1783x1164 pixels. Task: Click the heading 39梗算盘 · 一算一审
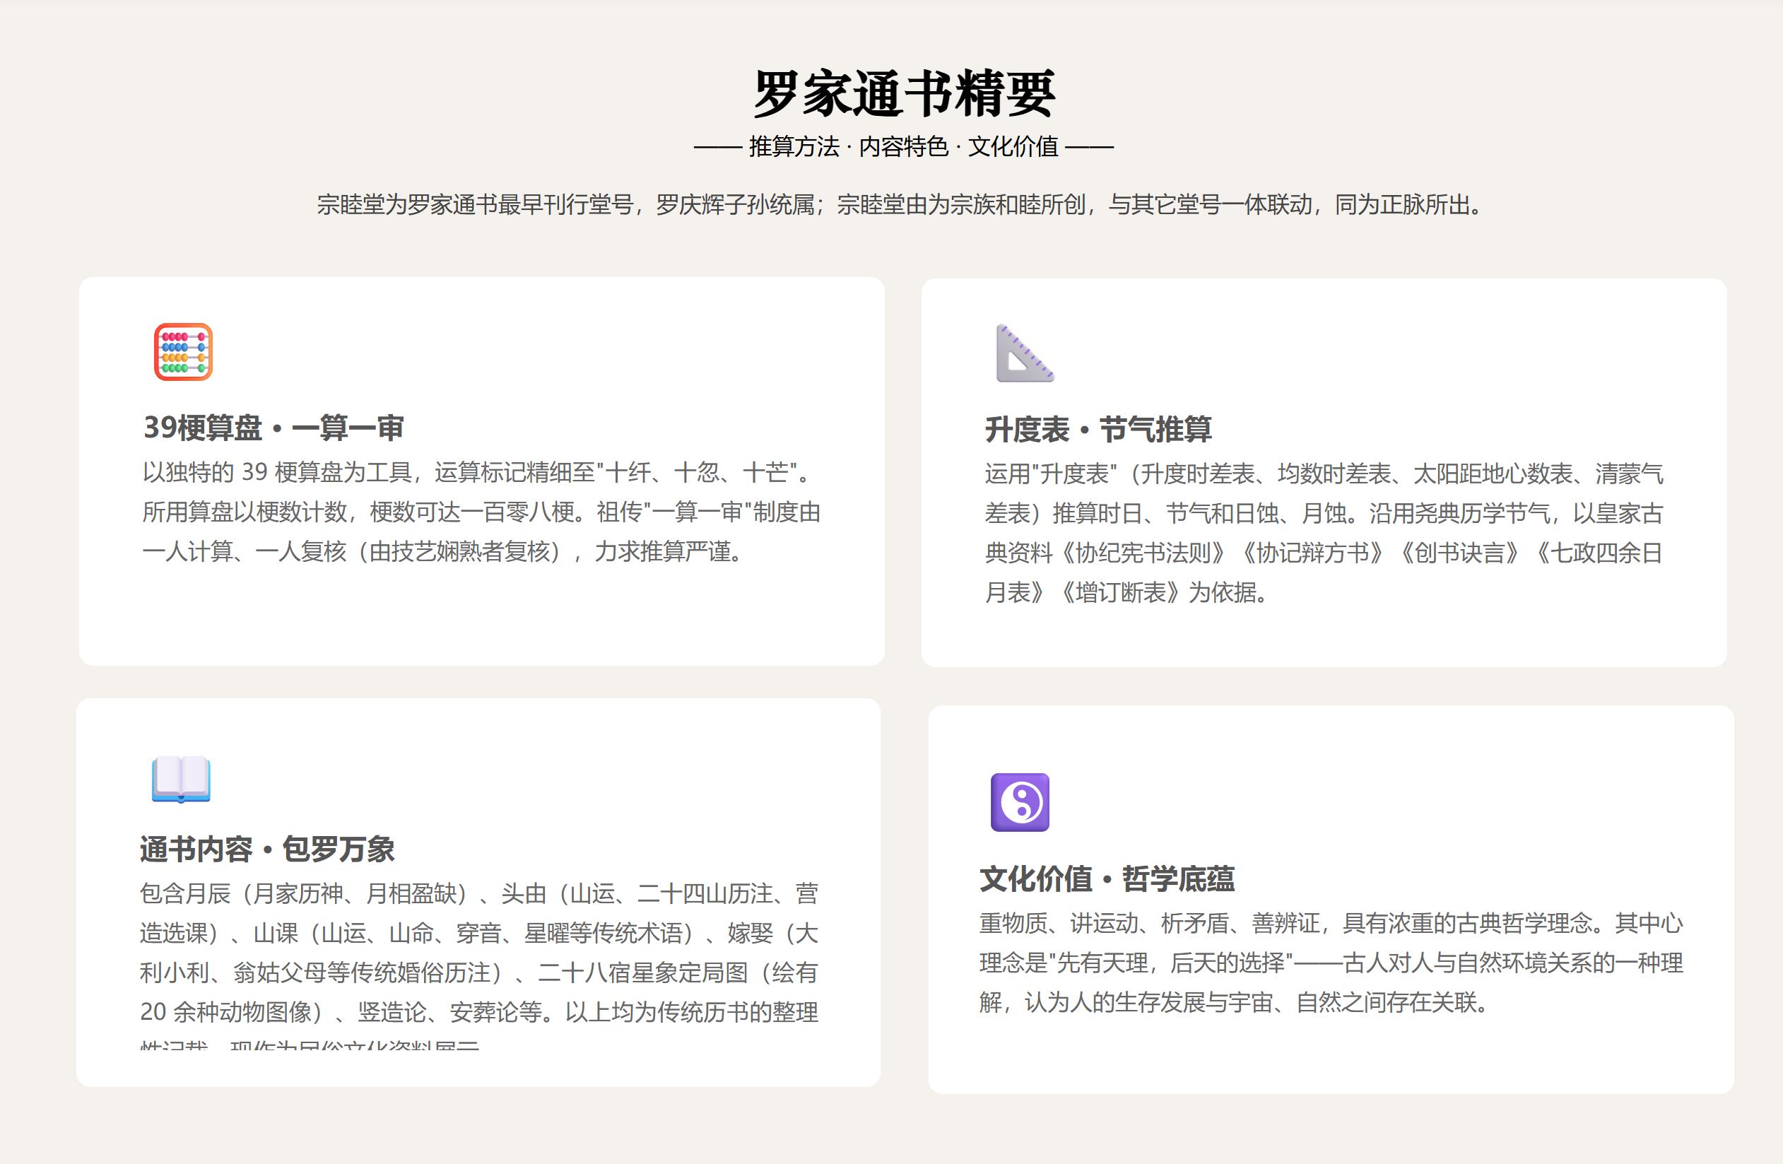[x=273, y=428]
